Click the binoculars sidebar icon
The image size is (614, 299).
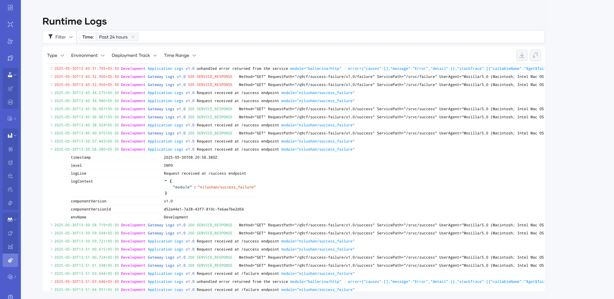pyautogui.click(x=10, y=219)
